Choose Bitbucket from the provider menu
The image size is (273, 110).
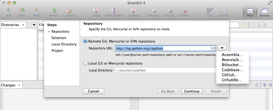[x=232, y=65]
